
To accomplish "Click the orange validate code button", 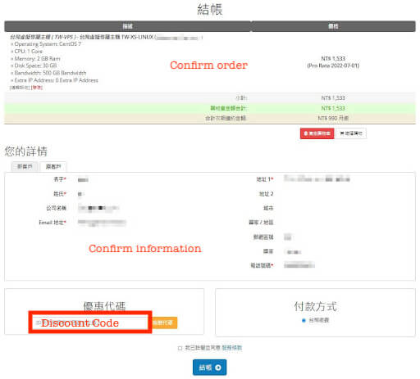I will coord(163,323).
